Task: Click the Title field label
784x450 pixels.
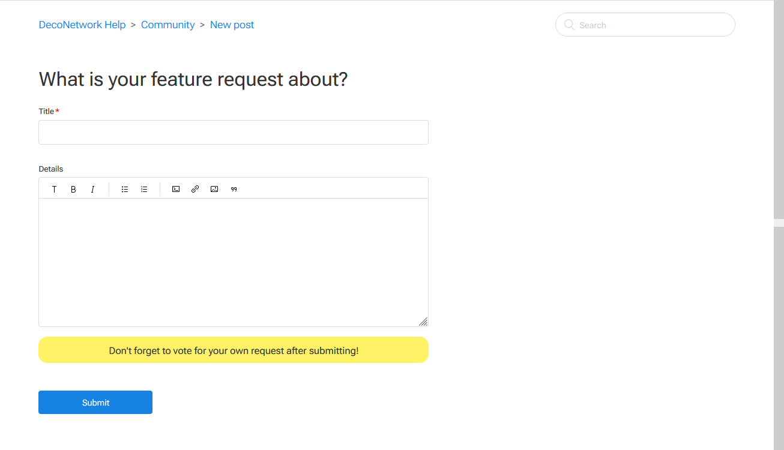Action: tap(46, 111)
